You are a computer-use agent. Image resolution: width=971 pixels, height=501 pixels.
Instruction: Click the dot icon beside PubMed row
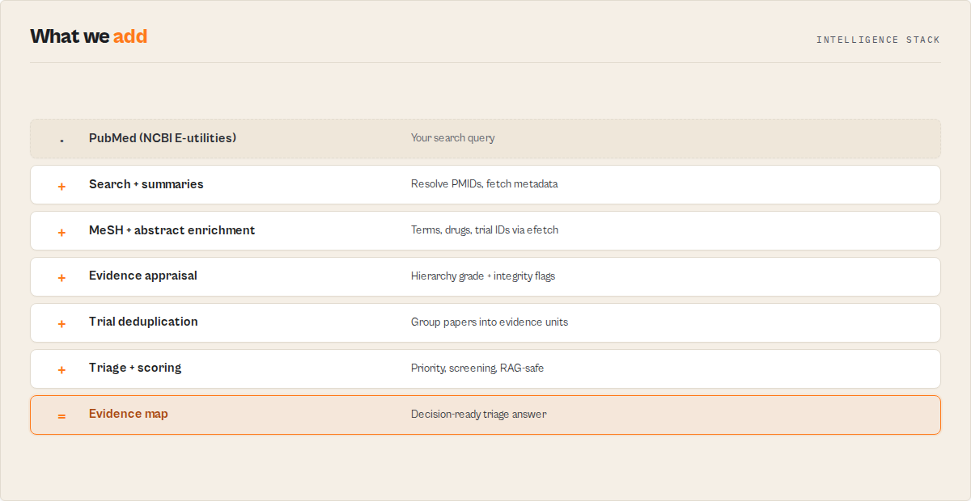61,141
